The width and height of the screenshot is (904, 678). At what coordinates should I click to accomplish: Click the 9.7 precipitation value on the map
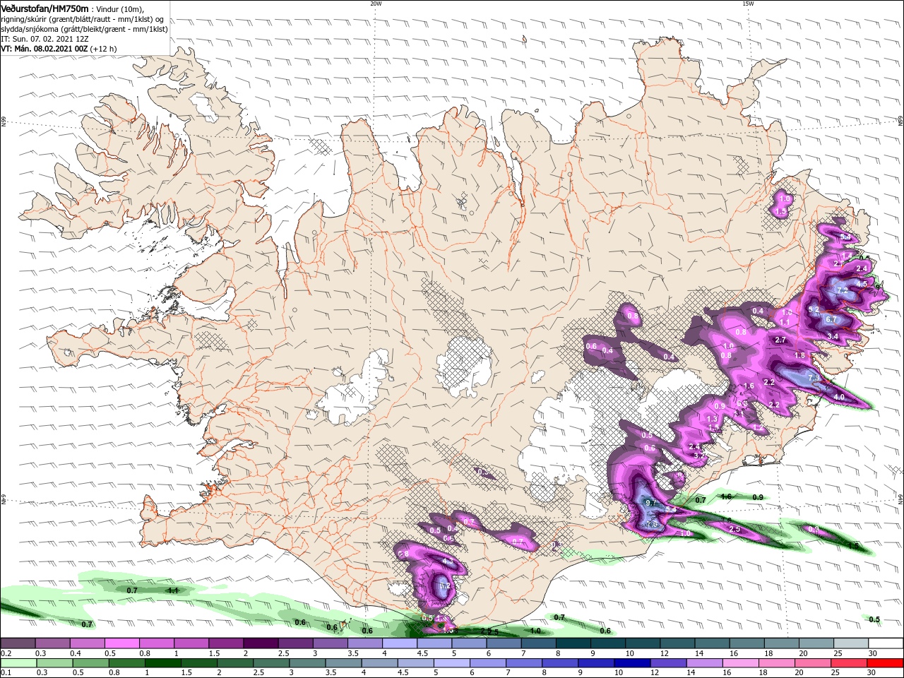click(x=651, y=502)
